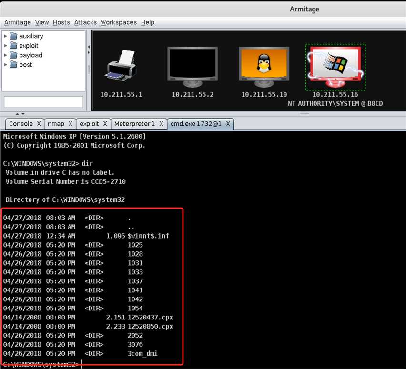This screenshot has height=369, width=406.
Task: Click the Volume Serial Number CCD5-2710 line
Action: pyautogui.click(x=65, y=181)
